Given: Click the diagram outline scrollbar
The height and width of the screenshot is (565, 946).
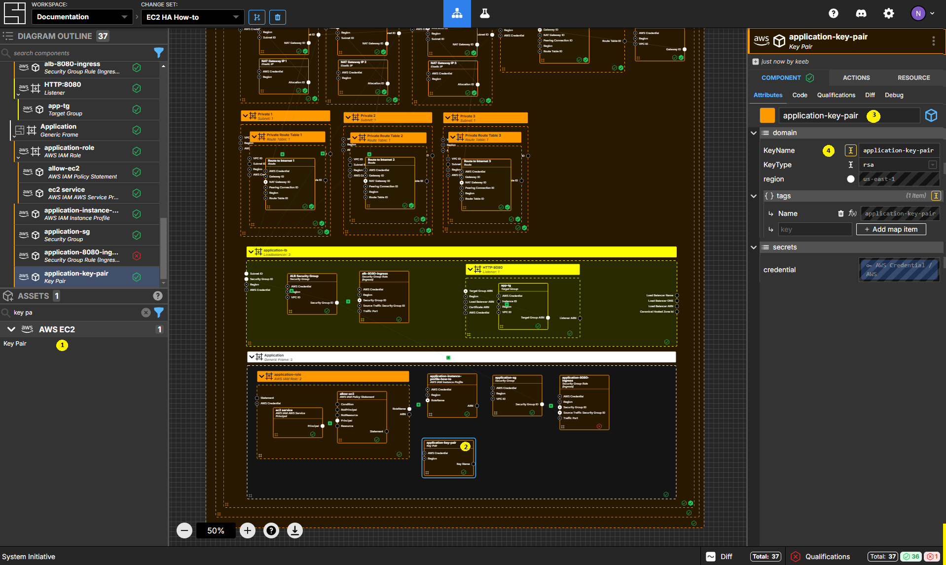Looking at the screenshot, I should click(x=163, y=249).
